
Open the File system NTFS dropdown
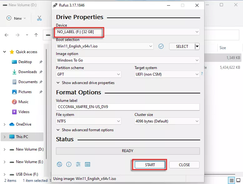point(89,121)
